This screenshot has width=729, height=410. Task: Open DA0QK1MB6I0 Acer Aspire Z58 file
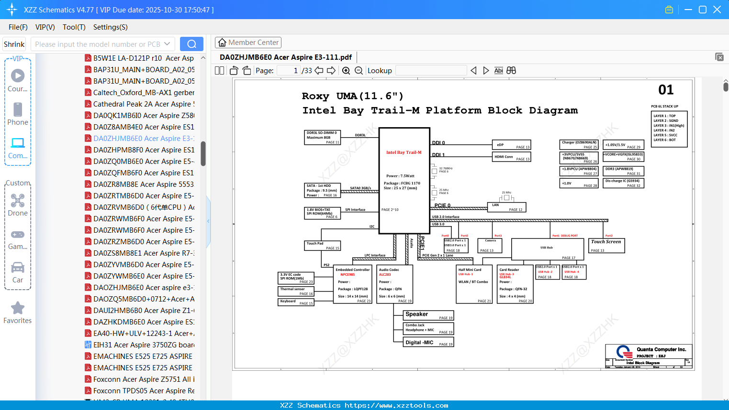click(x=144, y=116)
